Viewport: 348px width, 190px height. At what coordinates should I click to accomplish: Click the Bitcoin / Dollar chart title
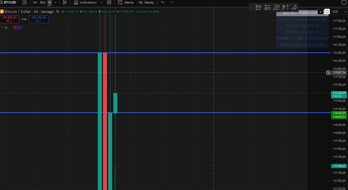point(29,12)
